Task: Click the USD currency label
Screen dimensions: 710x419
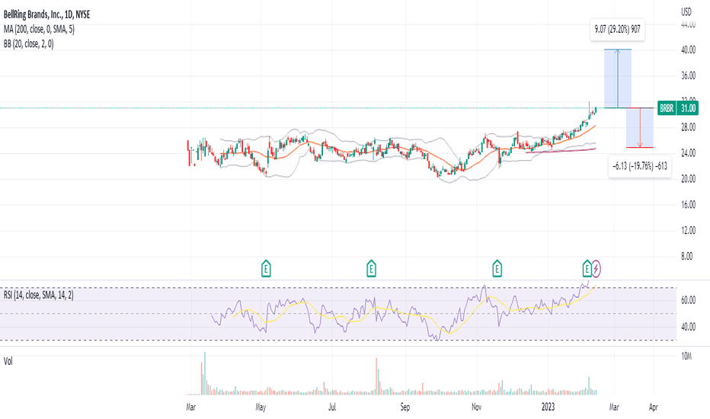Action: 686,11
